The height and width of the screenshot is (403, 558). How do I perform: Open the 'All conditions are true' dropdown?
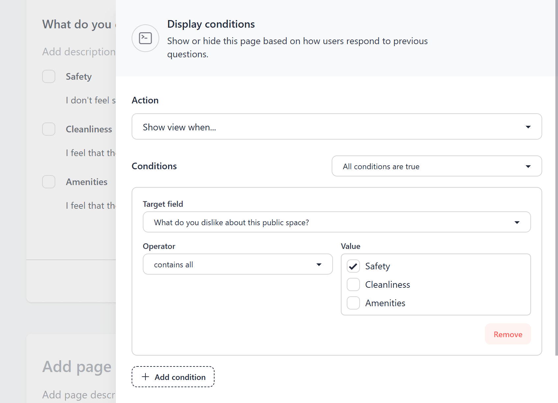pyautogui.click(x=437, y=166)
